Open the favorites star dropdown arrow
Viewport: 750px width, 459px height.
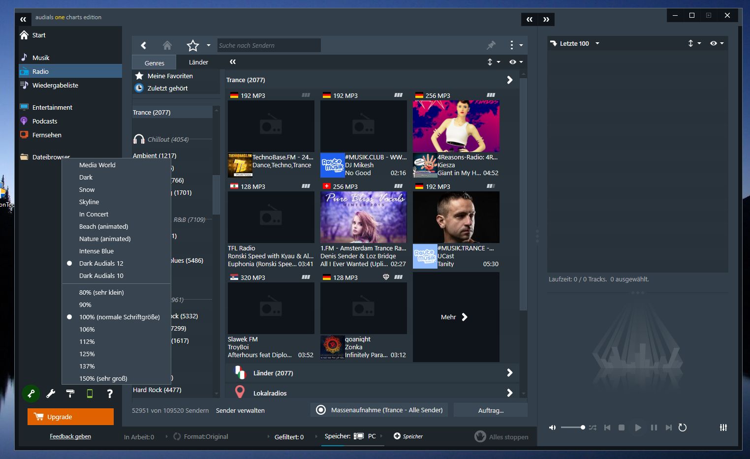[208, 45]
